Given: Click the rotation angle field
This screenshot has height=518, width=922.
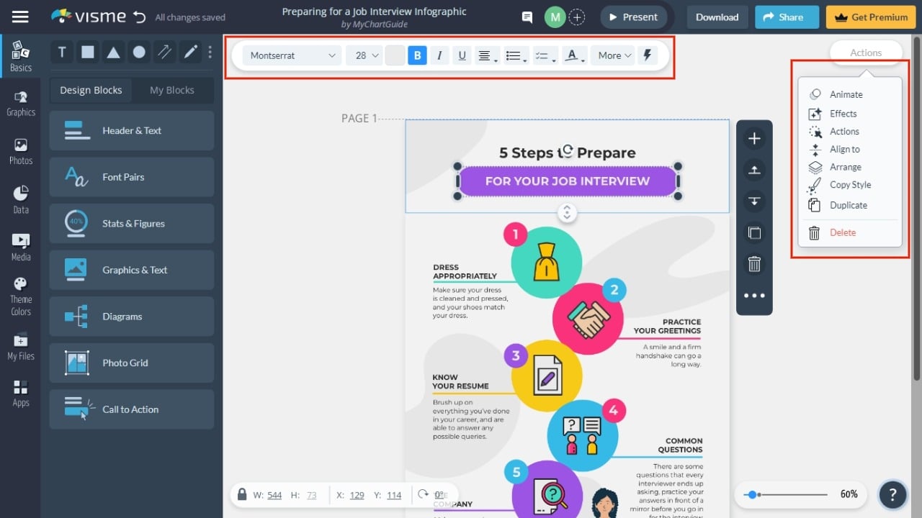Looking at the screenshot, I should (439, 495).
